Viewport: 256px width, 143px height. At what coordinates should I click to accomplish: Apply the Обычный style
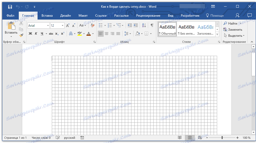click(167, 29)
